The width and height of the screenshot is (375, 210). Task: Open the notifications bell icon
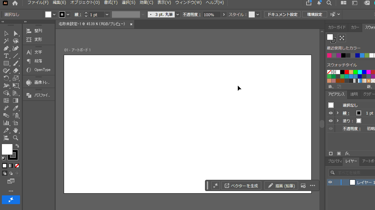319,3
